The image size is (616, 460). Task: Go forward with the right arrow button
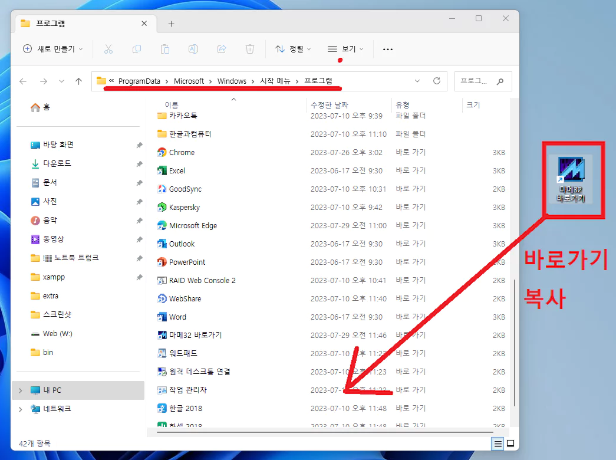[x=44, y=81]
